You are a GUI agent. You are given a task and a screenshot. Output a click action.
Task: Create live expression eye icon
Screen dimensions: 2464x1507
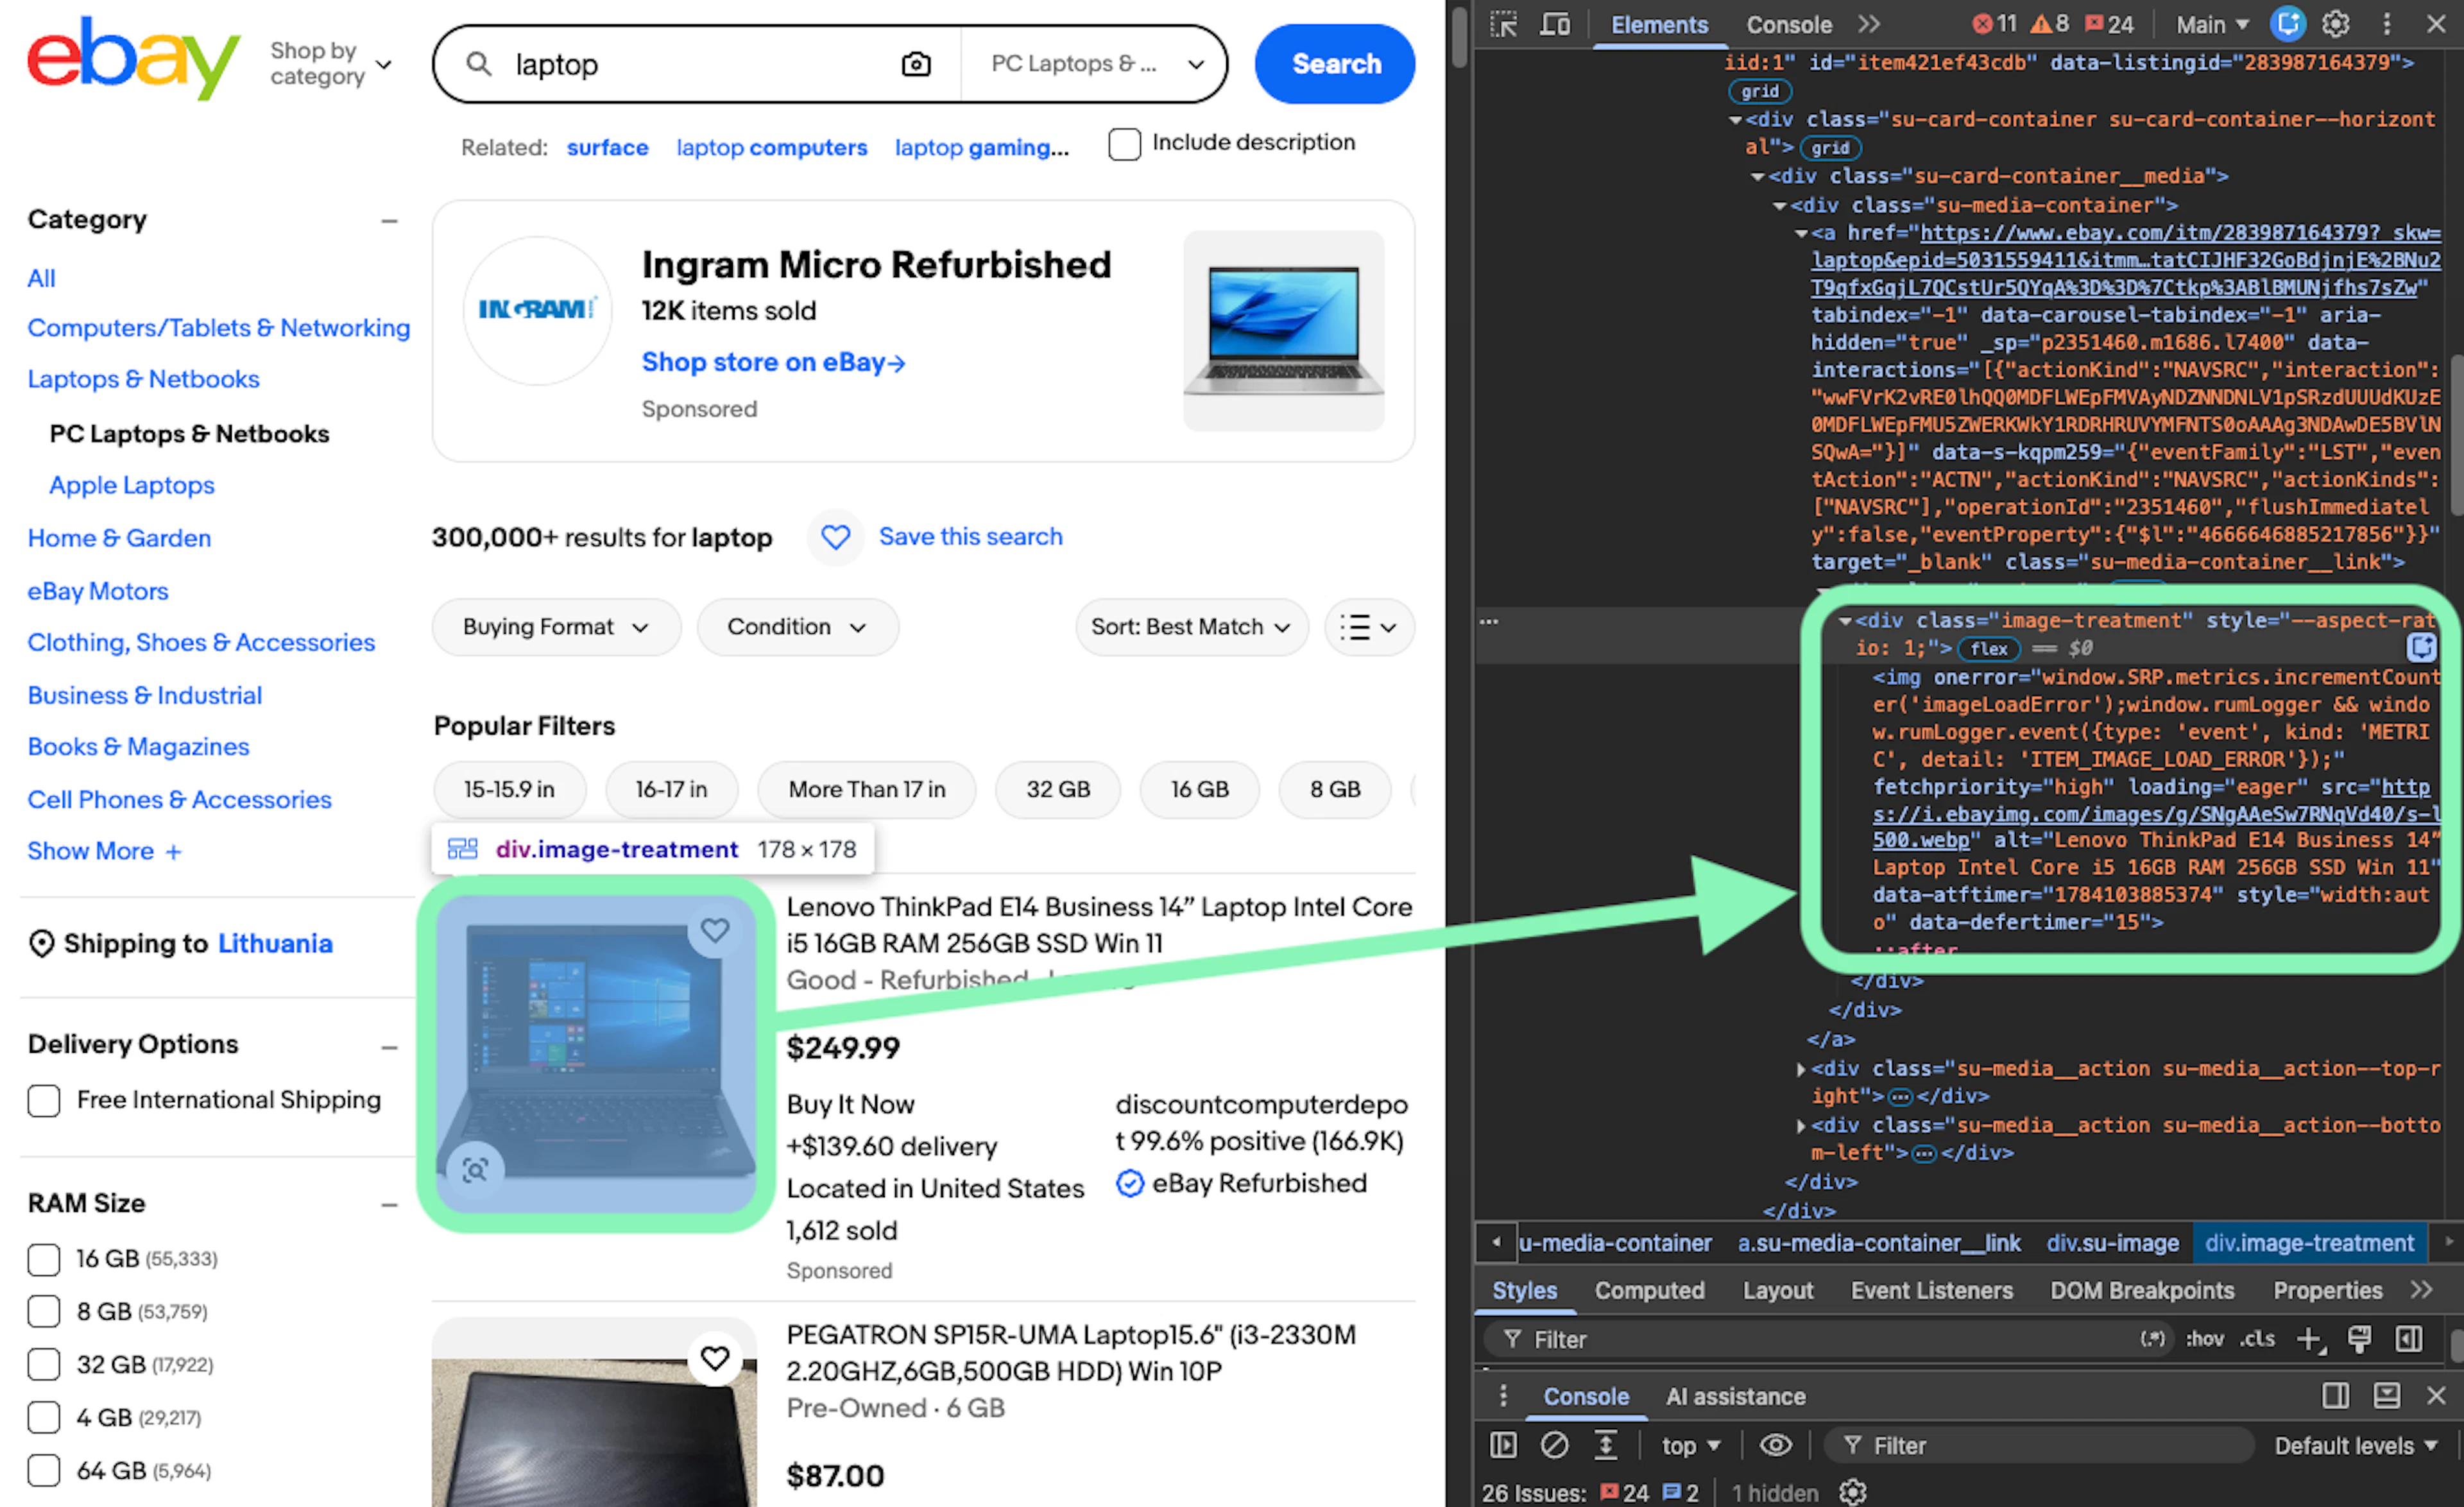1775,1445
